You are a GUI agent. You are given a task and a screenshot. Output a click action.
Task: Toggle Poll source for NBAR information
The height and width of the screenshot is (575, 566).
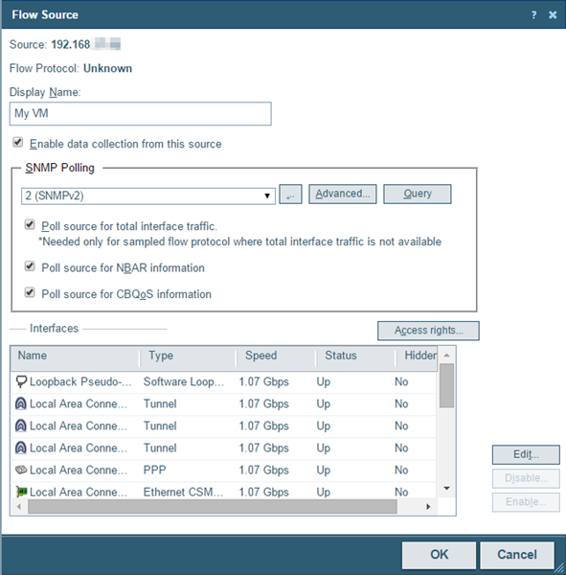(30, 266)
